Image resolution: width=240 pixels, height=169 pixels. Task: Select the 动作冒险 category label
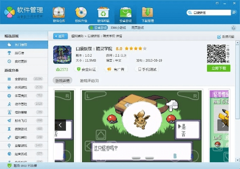21,104
